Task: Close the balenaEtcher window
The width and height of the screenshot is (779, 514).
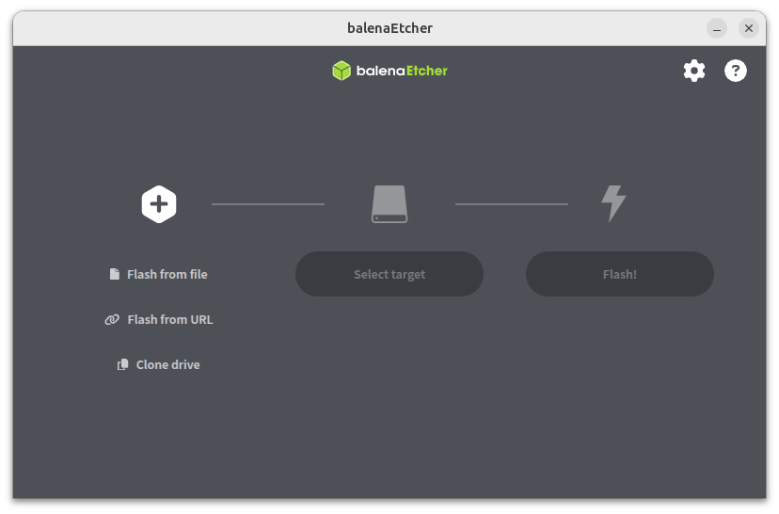Action: click(x=749, y=28)
